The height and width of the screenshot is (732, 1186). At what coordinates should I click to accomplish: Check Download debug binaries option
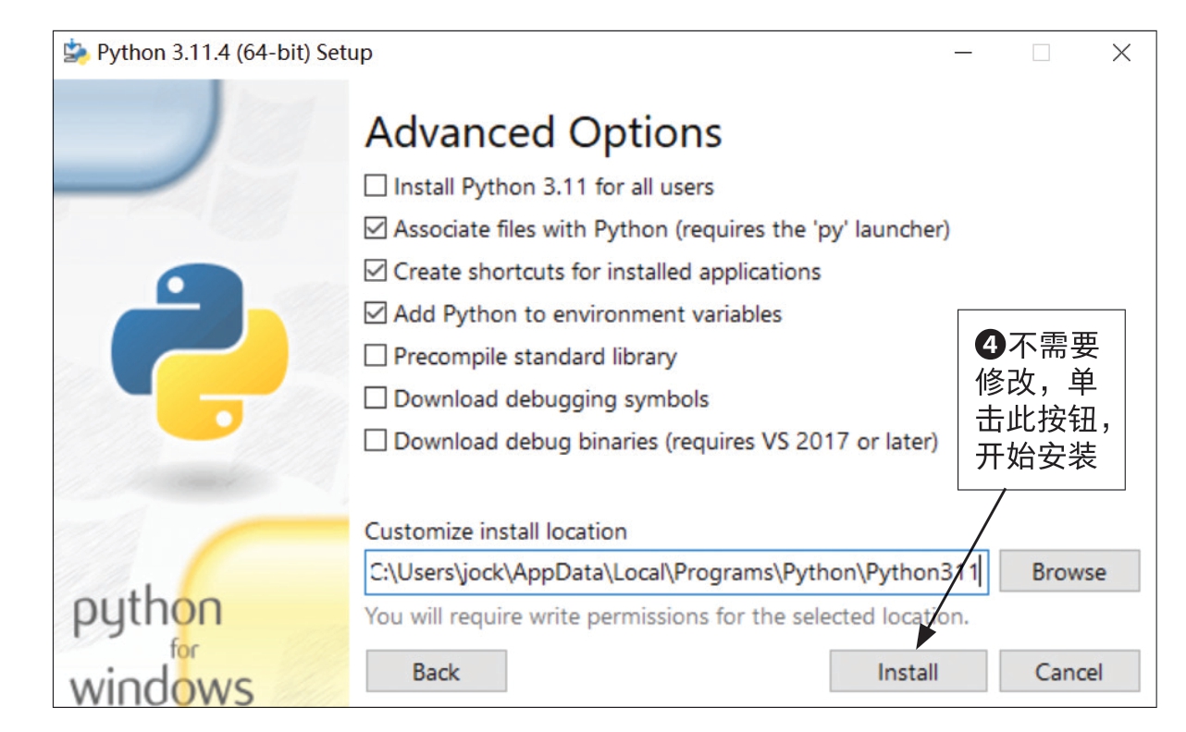pos(376,442)
